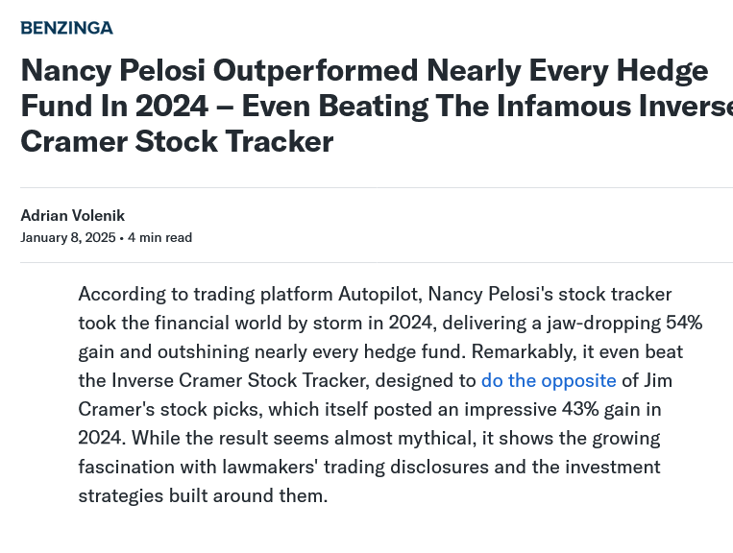Click the phrase "strategies built around them."
The width and height of the screenshot is (733, 553).
coord(203,495)
